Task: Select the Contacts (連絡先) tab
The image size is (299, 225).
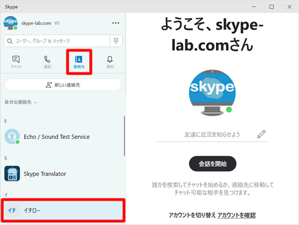Action: pos(79,62)
